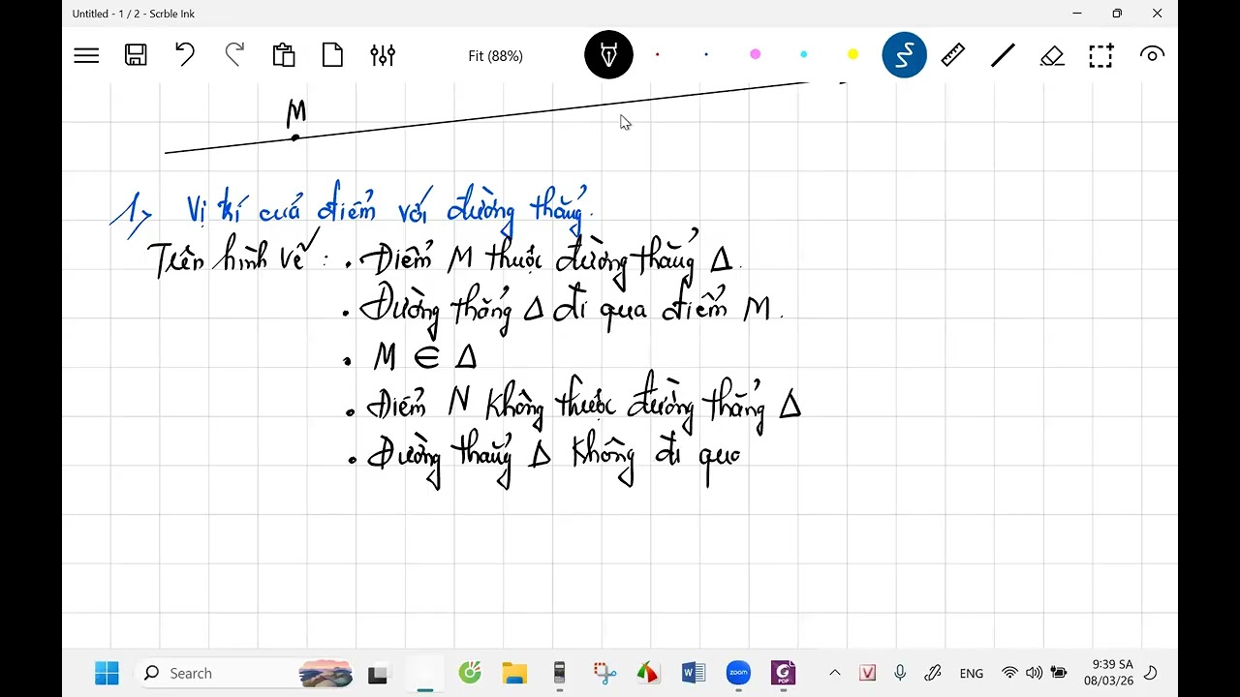The height and width of the screenshot is (697, 1240).
Task: Open the Wi-Fi network tray icon
Action: (1009, 673)
